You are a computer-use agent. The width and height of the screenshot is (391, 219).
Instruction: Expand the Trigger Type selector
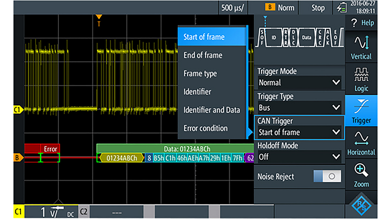[x=299, y=108]
